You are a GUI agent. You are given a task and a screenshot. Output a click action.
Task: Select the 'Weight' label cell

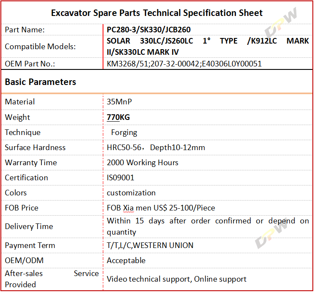52,117
